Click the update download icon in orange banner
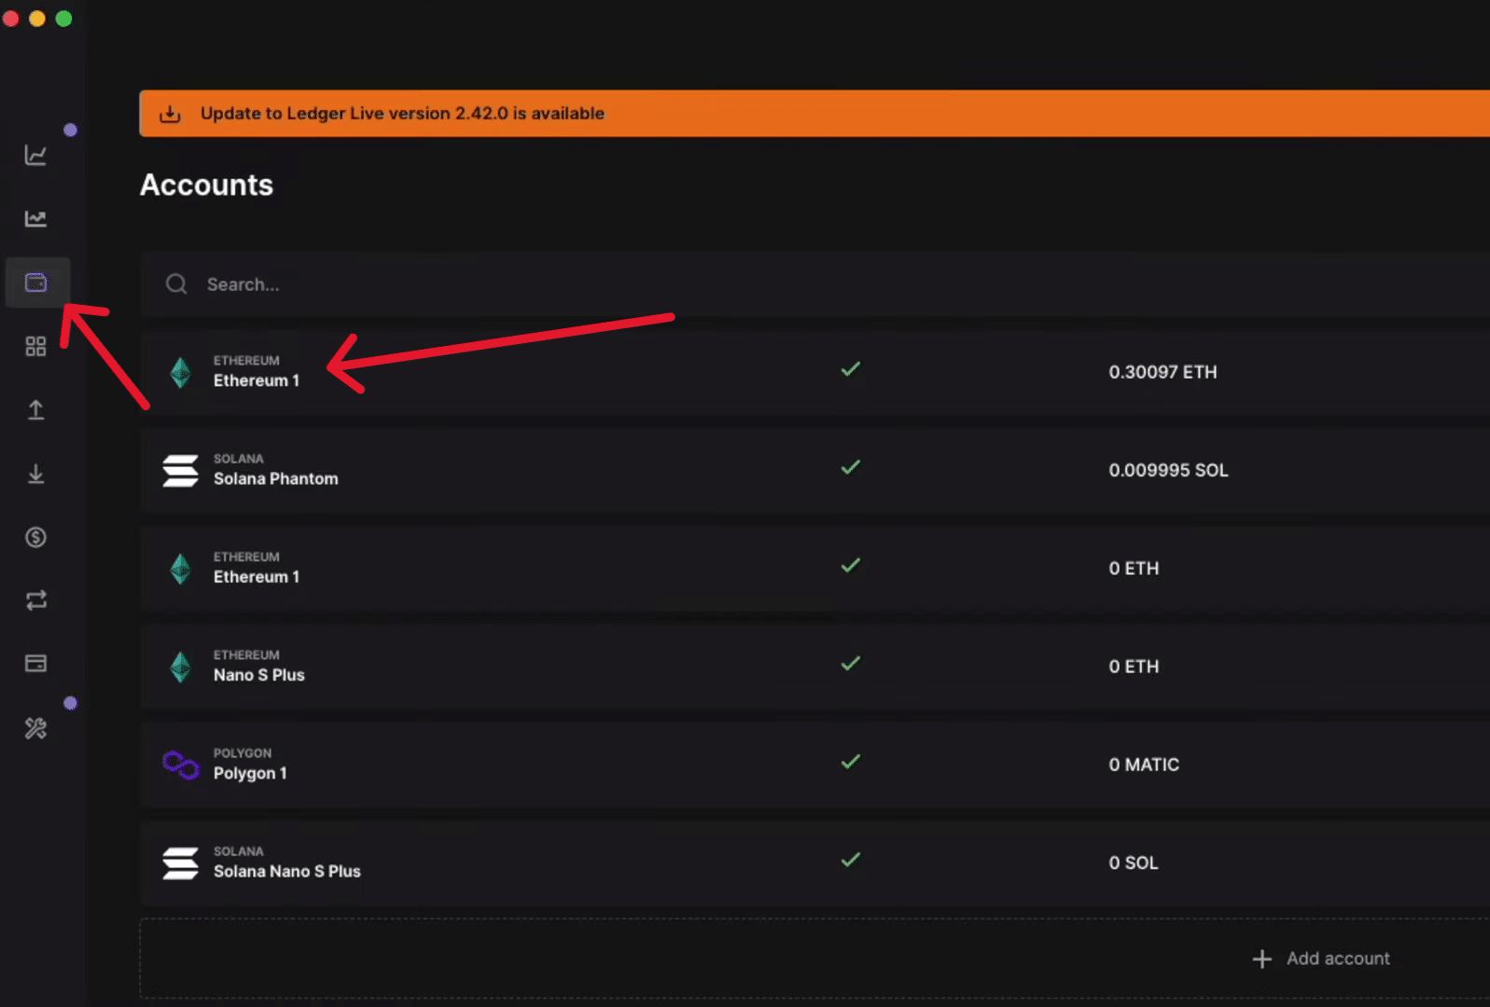This screenshot has width=1490, height=1007. [170, 114]
